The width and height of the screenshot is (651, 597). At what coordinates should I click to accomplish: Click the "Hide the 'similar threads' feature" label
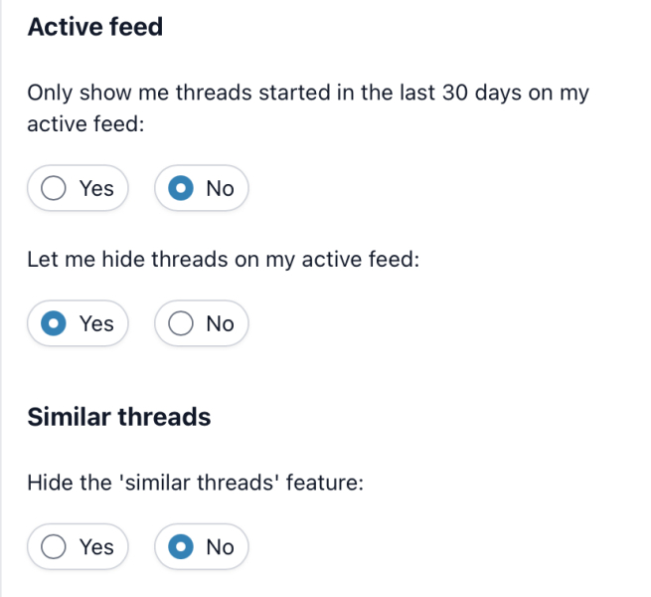point(197,484)
